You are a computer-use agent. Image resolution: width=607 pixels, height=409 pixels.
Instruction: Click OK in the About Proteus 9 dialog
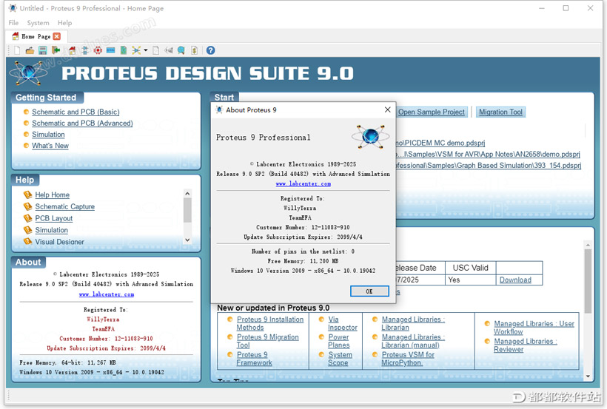click(x=369, y=291)
